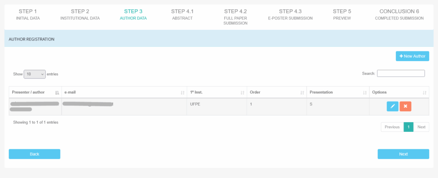
Task: Go to Step 1 Initial Data
Action: pos(28,15)
